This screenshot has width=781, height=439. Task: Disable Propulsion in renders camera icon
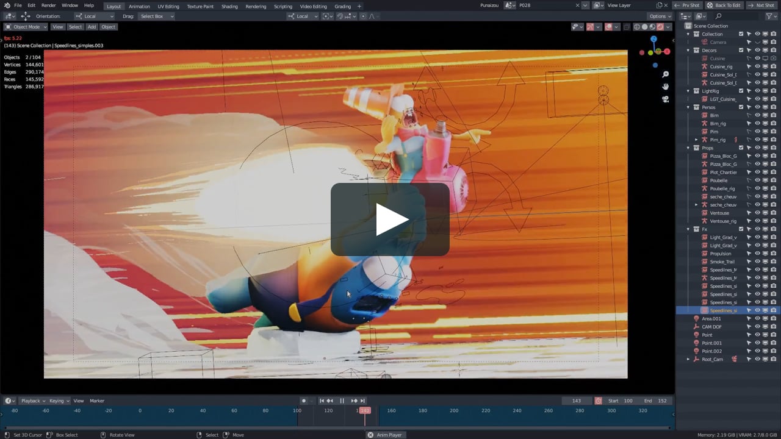(774, 254)
